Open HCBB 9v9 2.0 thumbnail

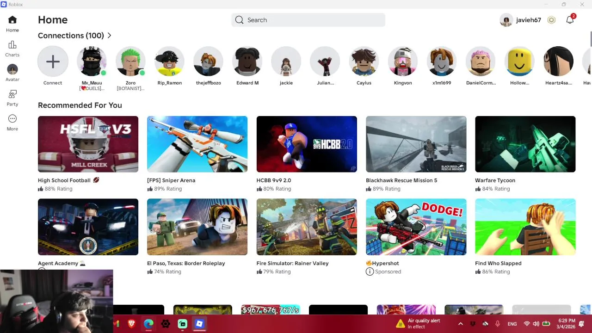[x=307, y=144]
